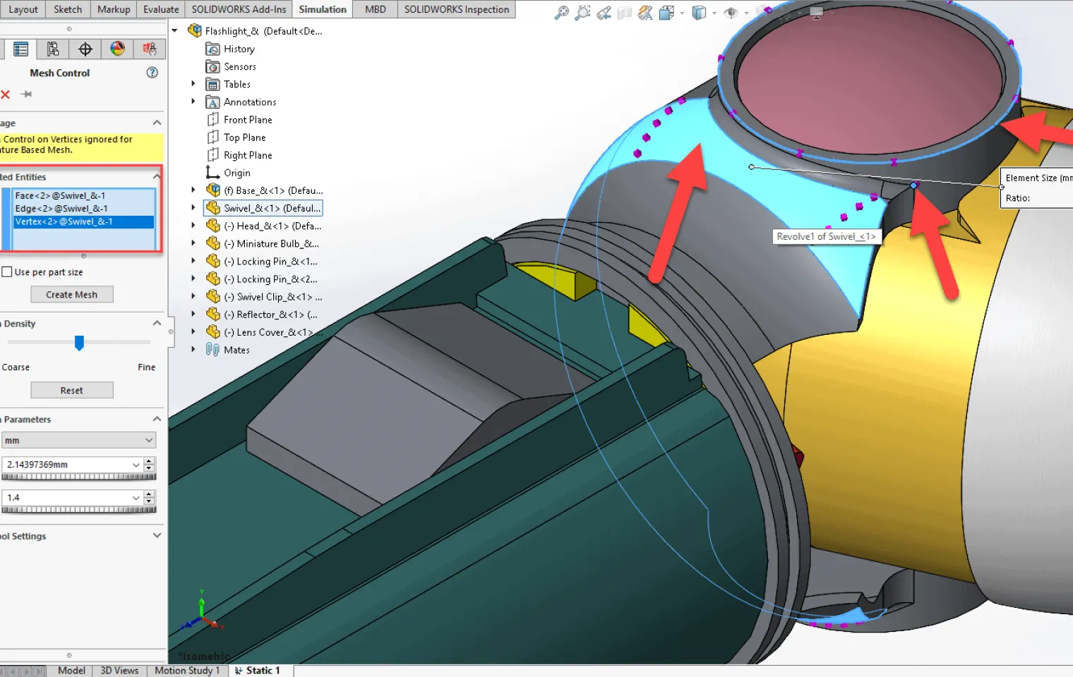This screenshot has width=1073, height=677.
Task: Open Mesh Control help icon
Action: pyautogui.click(x=152, y=73)
